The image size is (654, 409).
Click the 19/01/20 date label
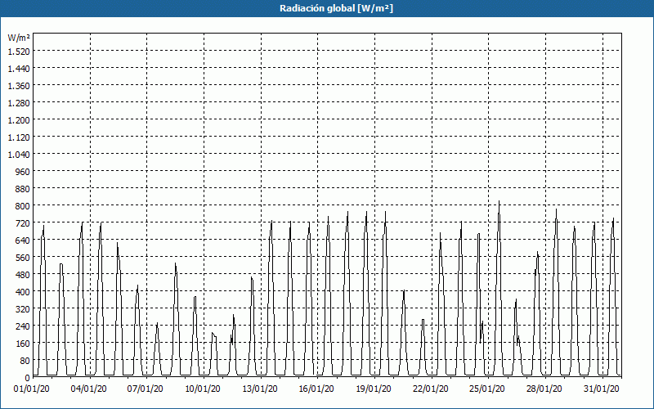(x=374, y=389)
